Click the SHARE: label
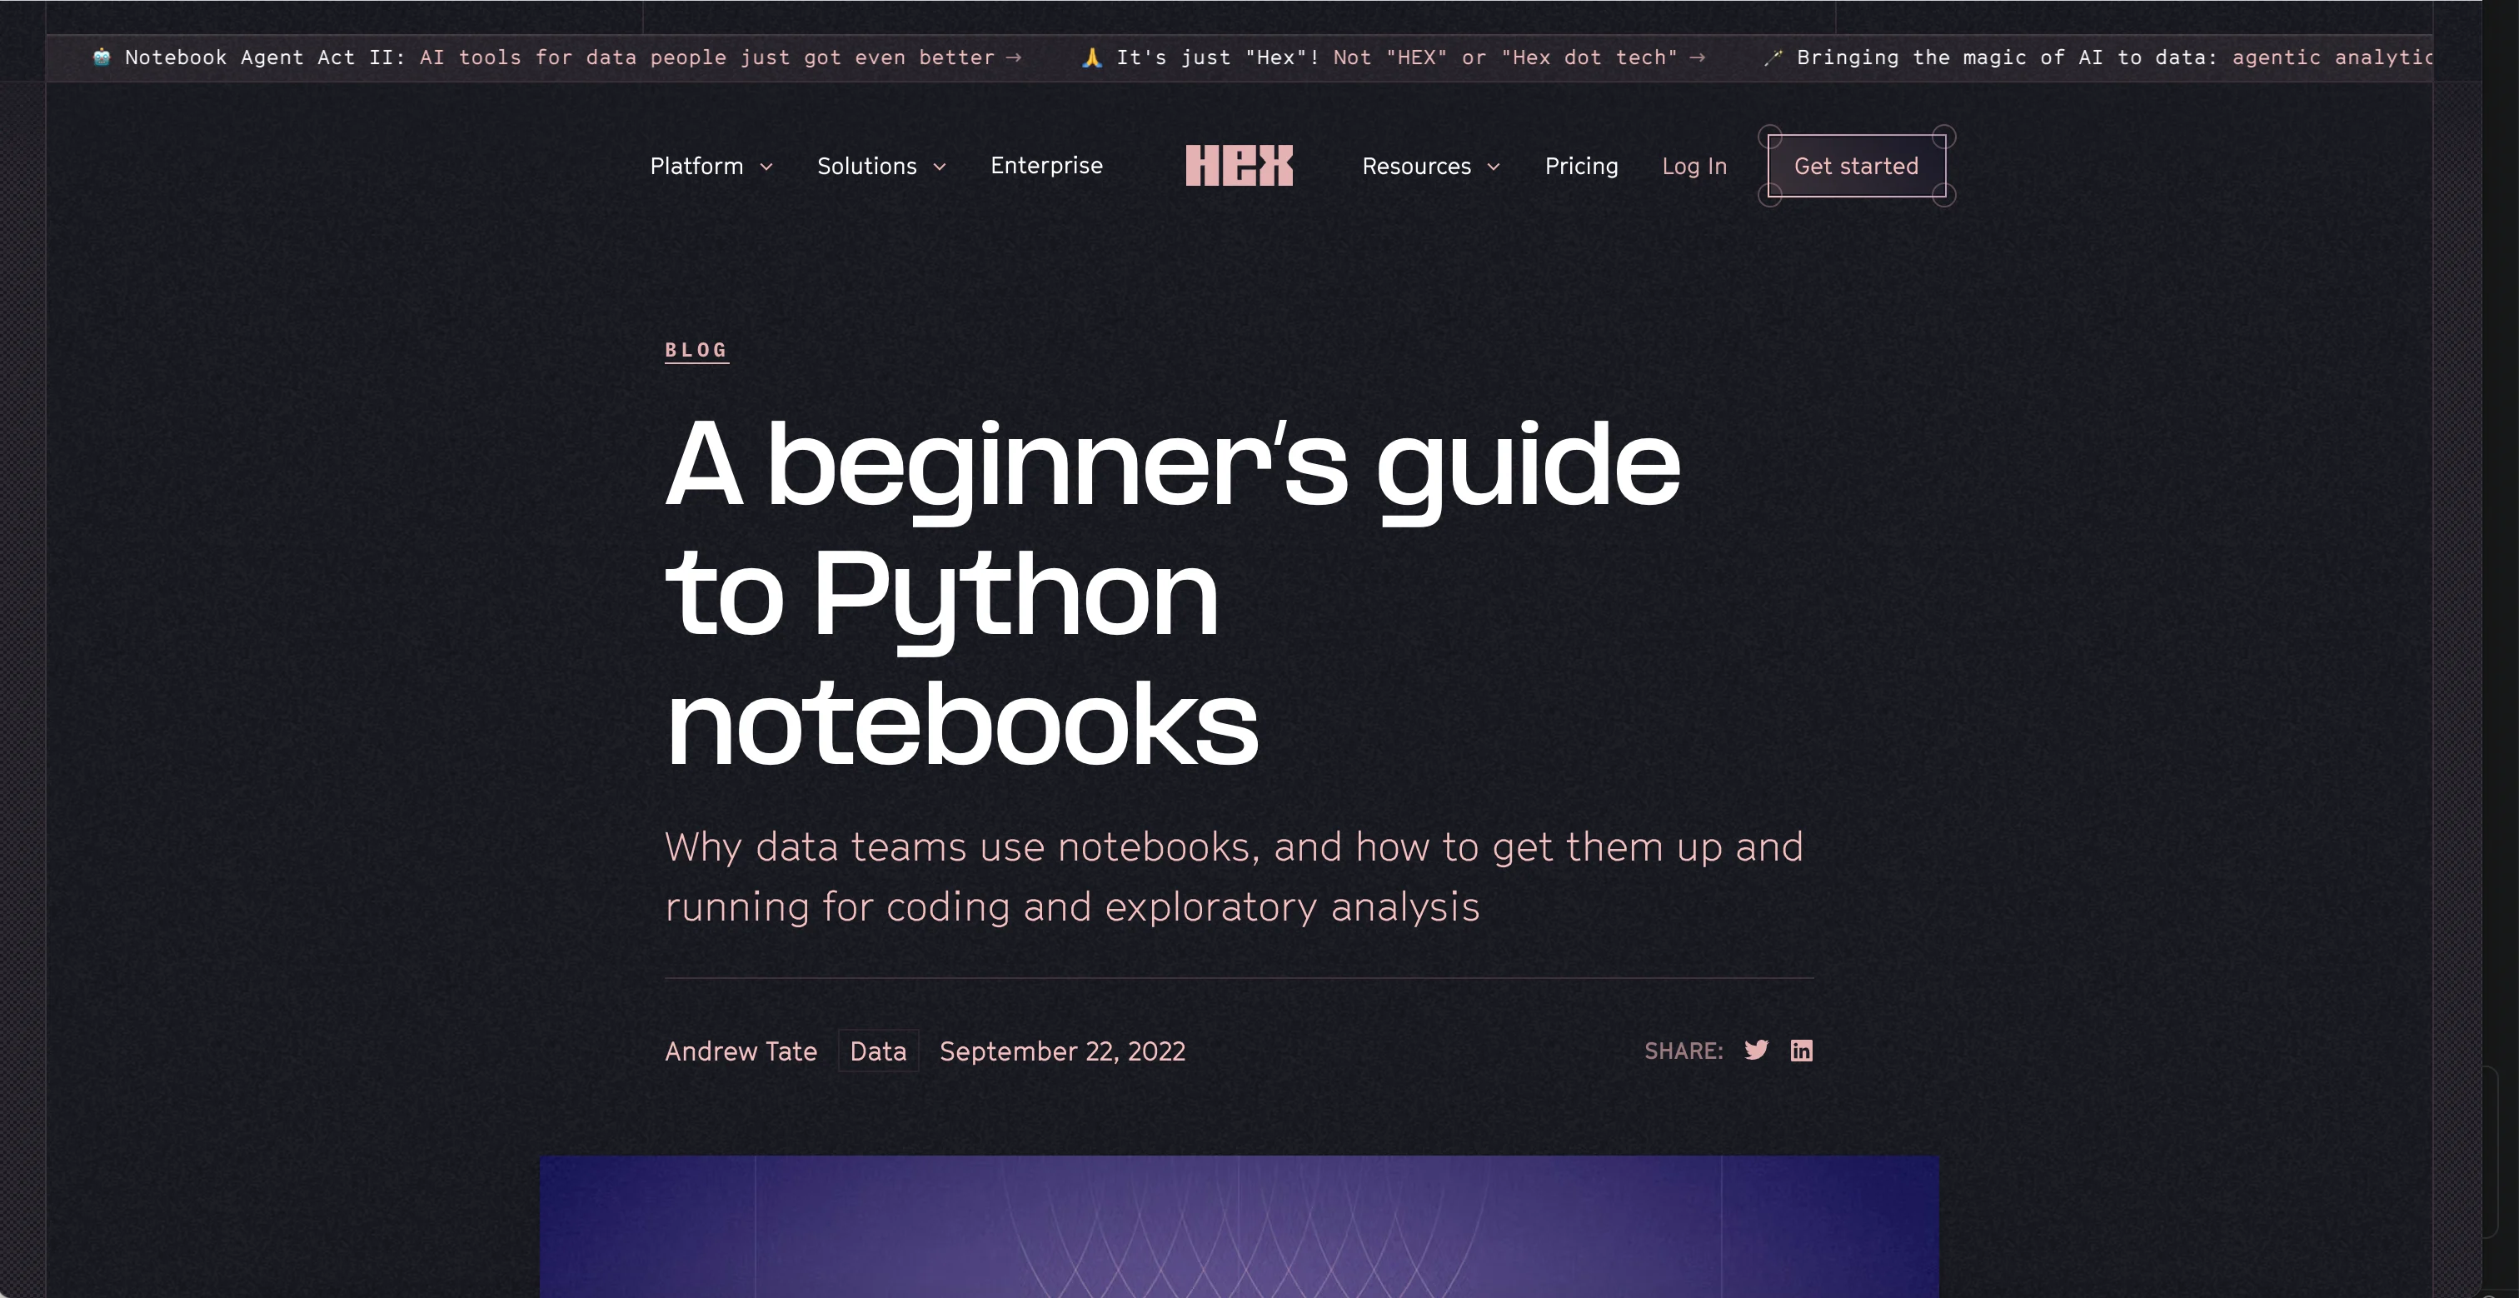The width and height of the screenshot is (2519, 1298). click(x=1683, y=1051)
